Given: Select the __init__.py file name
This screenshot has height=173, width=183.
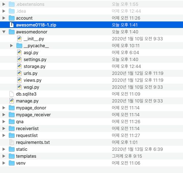Looking at the screenshot, I should point(34,39).
